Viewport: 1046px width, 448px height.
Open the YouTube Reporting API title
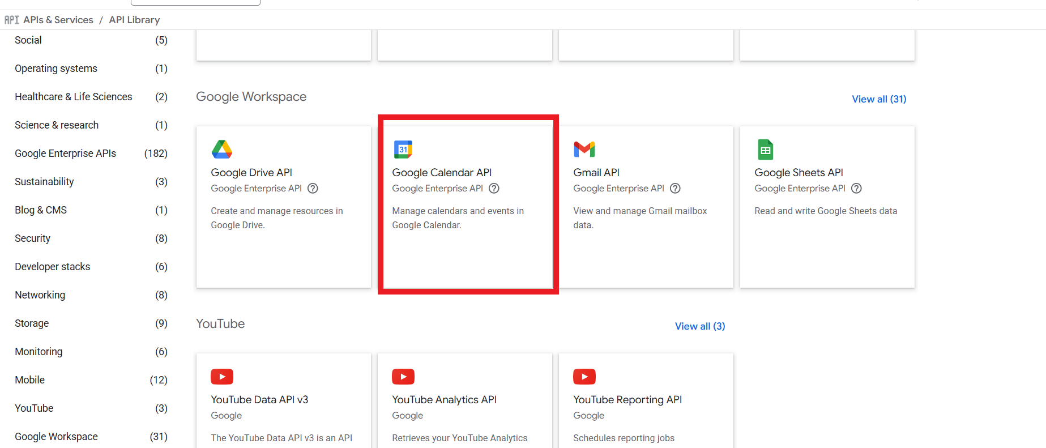pos(627,400)
